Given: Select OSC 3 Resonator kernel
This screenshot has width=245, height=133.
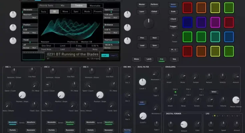Looking at the screenshot, I should (x=108, y=130).
